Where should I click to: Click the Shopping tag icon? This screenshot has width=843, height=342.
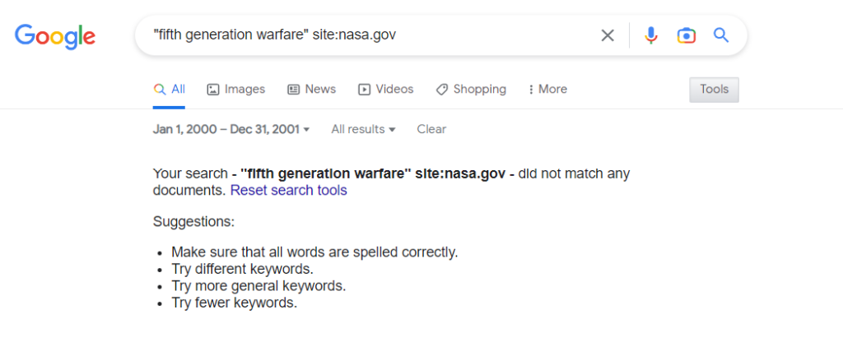[x=442, y=89]
